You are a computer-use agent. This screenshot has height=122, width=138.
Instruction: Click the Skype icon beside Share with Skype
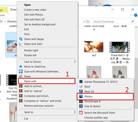pos(21,39)
